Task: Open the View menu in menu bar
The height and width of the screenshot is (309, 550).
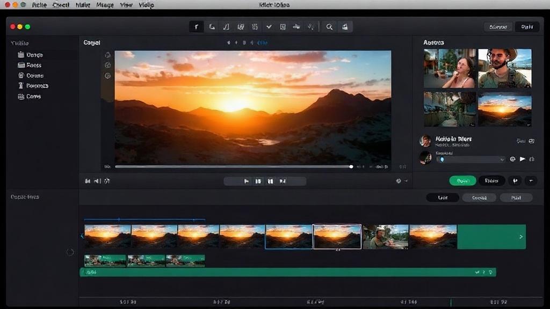Action: (126, 5)
